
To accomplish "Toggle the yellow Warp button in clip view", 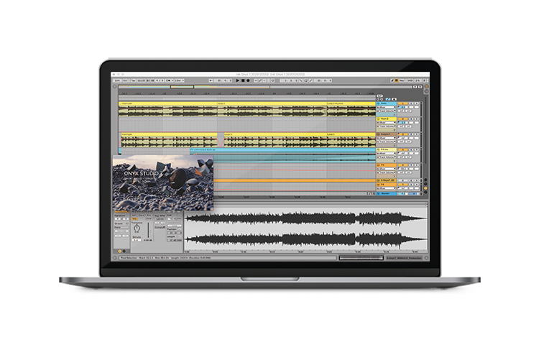I will [134, 219].
